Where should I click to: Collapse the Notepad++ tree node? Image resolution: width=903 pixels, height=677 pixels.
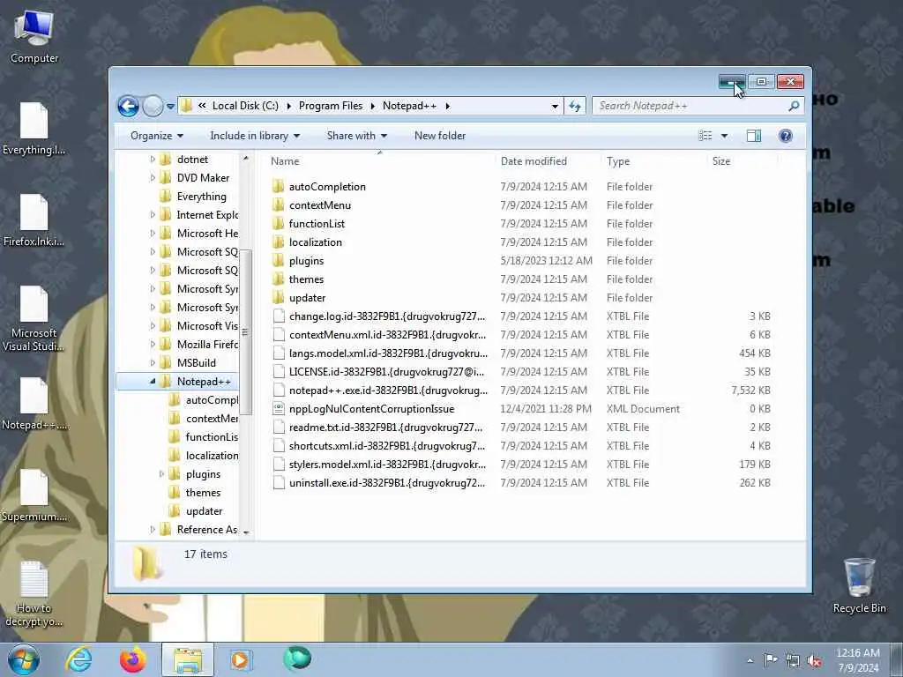[153, 381]
